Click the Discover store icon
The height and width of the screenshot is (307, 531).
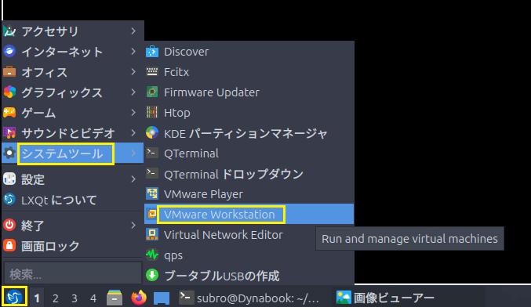152,52
